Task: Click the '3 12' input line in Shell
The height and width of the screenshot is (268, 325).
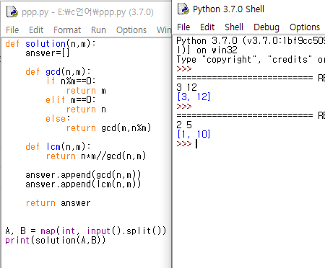Action: coord(186,87)
